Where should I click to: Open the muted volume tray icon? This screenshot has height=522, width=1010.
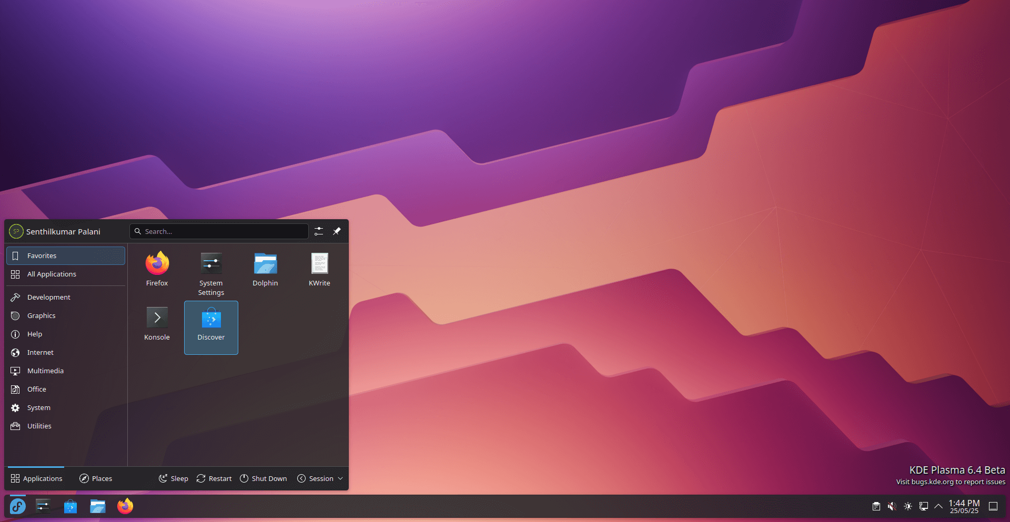pos(892,506)
